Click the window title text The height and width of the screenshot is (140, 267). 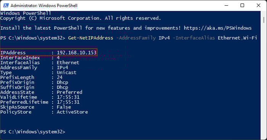pos(44,5)
